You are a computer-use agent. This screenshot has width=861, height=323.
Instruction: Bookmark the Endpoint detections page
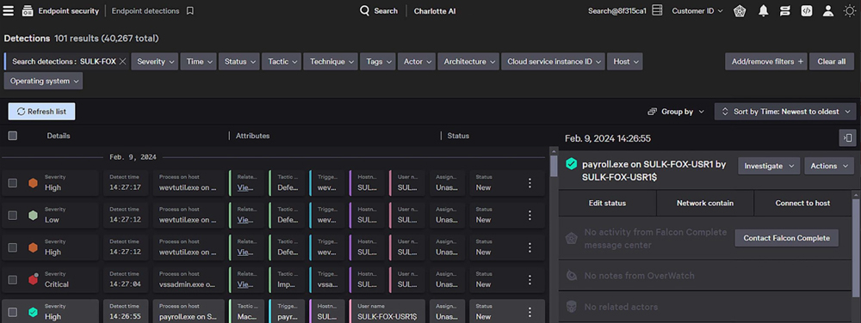(190, 11)
